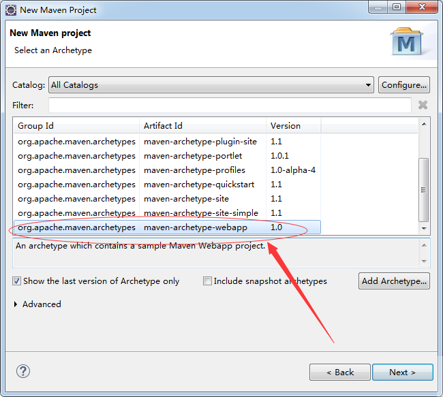Select the maven-archetype-plugin-site row
The height and width of the screenshot is (397, 443).
(x=167, y=142)
